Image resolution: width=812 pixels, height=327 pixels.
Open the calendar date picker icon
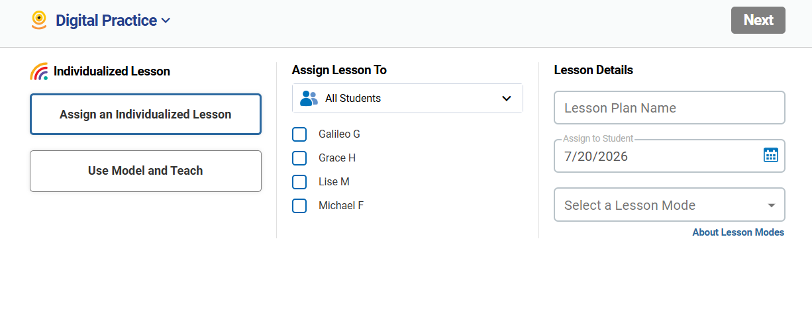[x=770, y=156]
